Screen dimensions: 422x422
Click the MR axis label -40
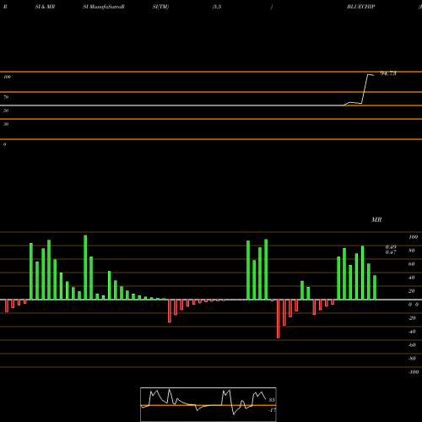(412, 332)
